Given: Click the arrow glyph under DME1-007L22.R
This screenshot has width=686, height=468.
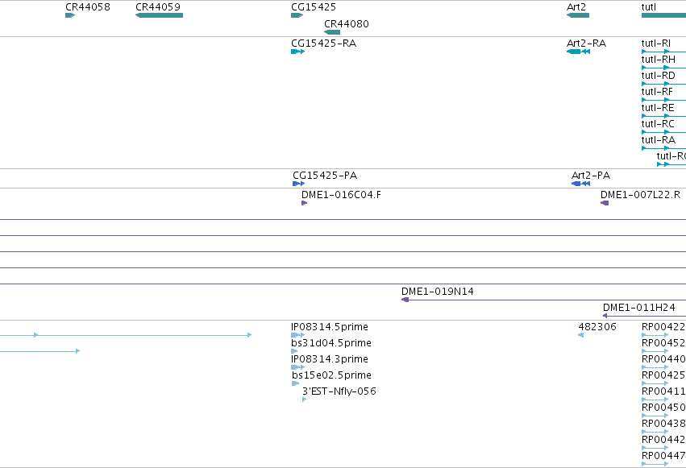Looking at the screenshot, I should [x=605, y=203].
